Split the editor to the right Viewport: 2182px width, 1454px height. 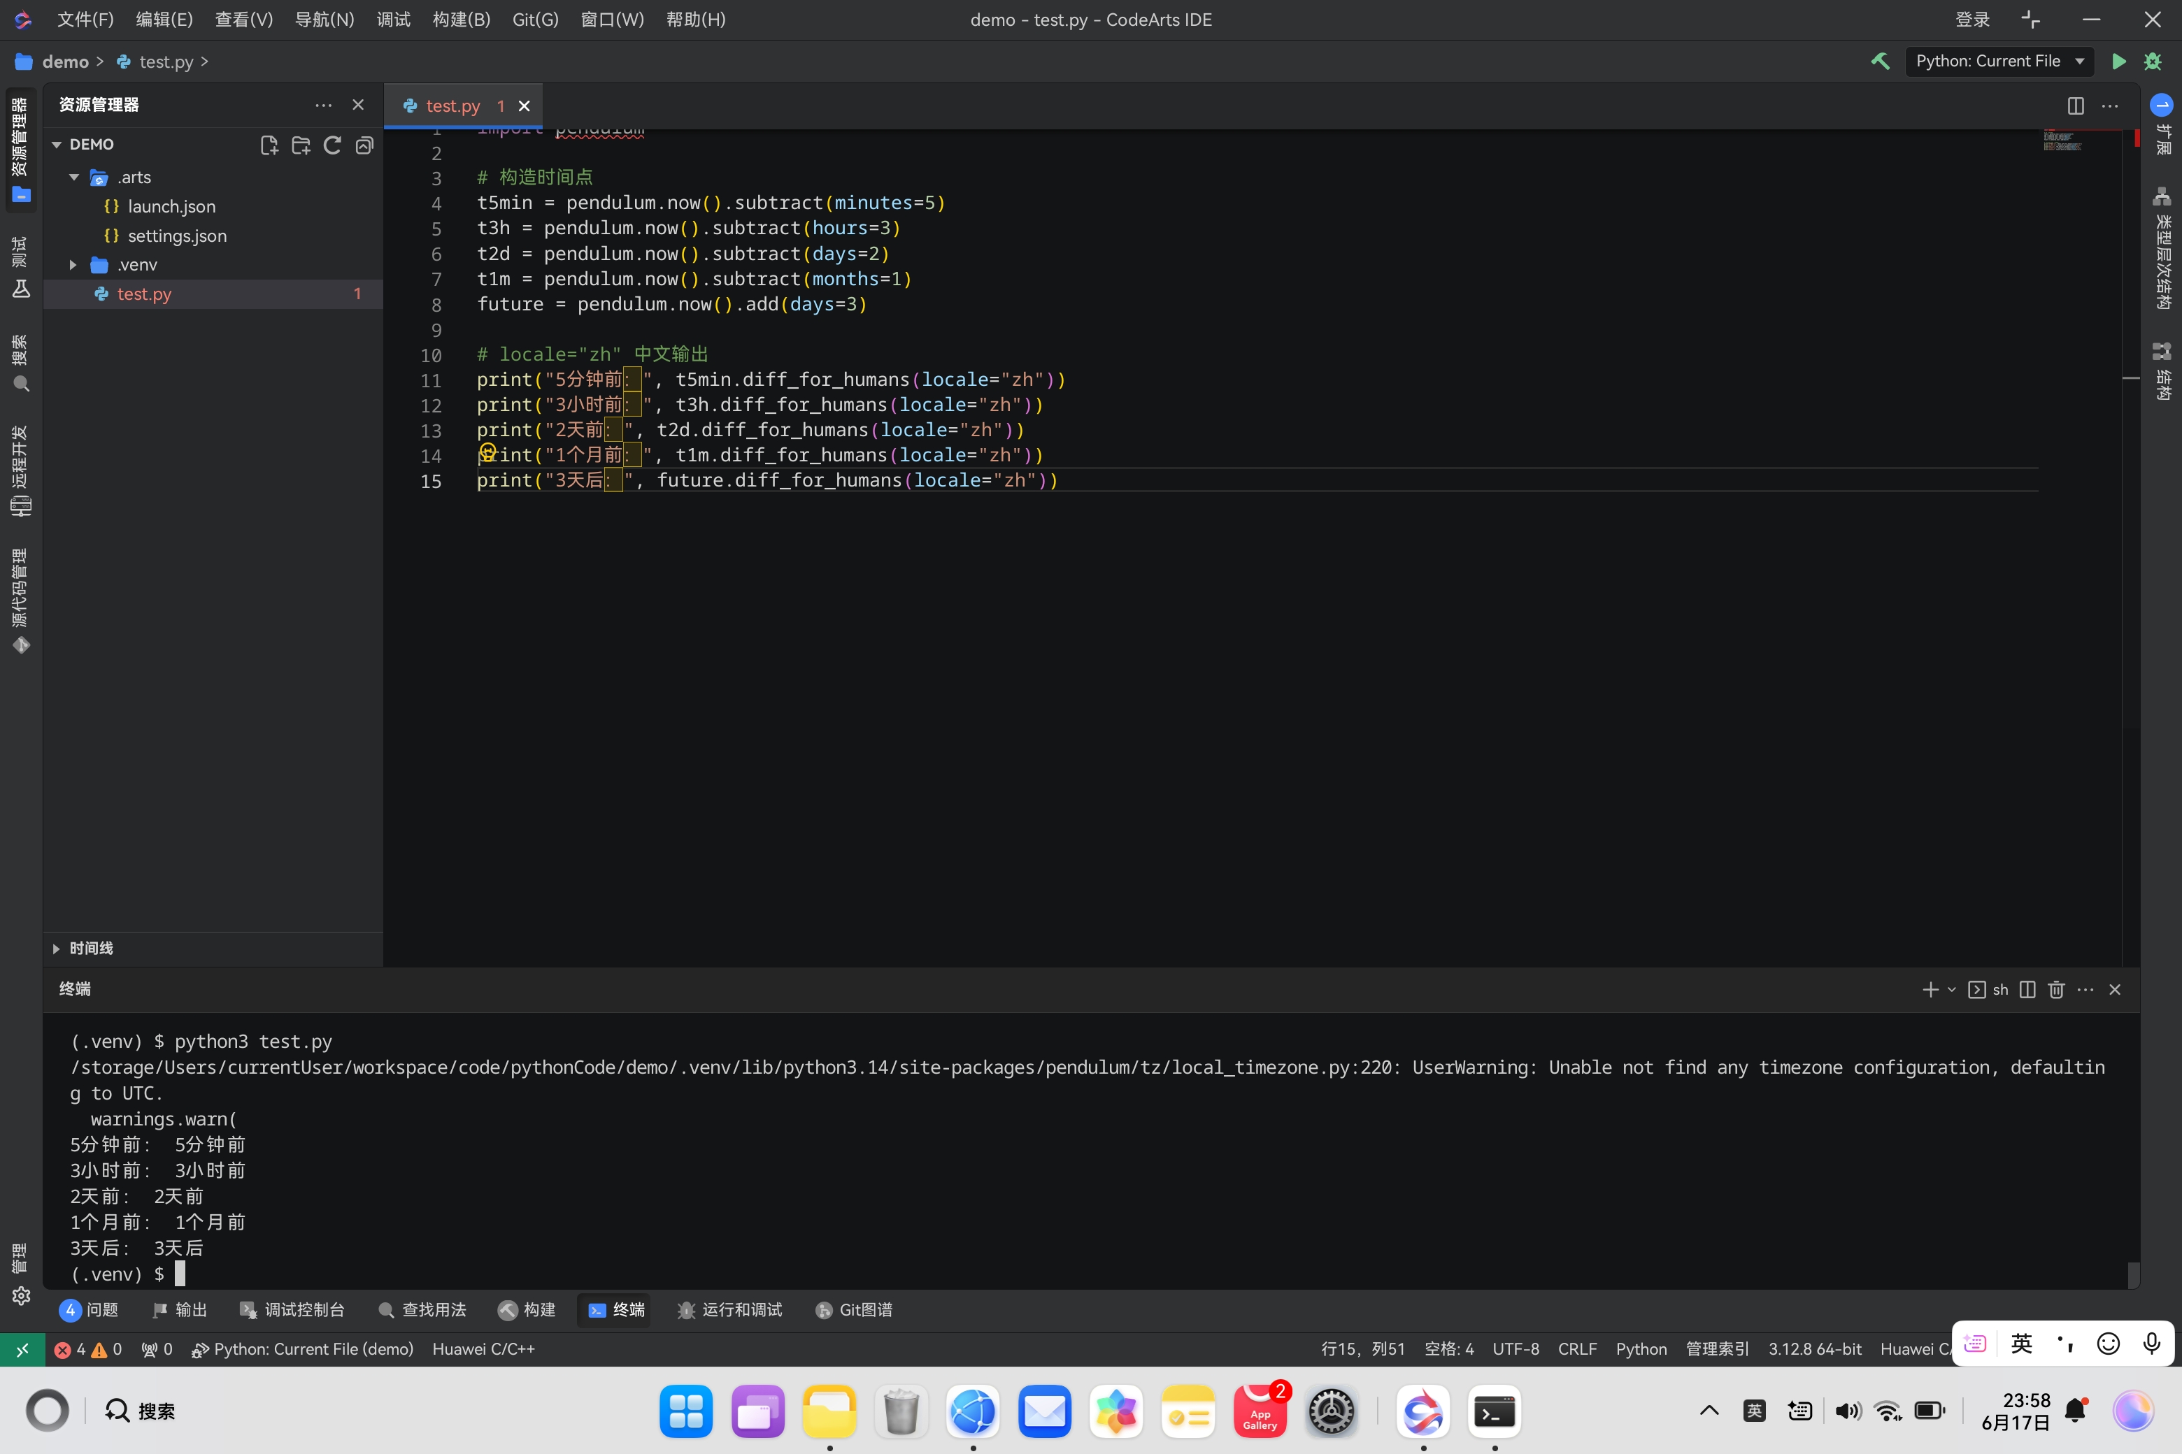click(2075, 106)
